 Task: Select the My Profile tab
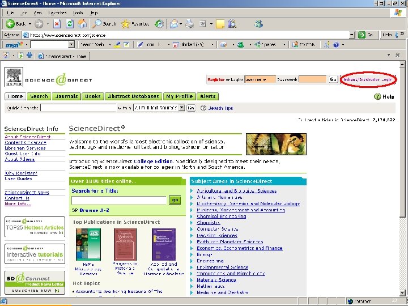(x=180, y=96)
